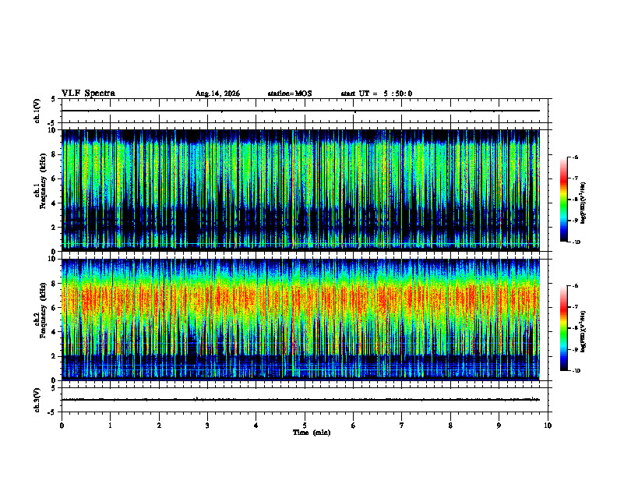Click the ch.1 PSD color scale bar

tap(564, 200)
